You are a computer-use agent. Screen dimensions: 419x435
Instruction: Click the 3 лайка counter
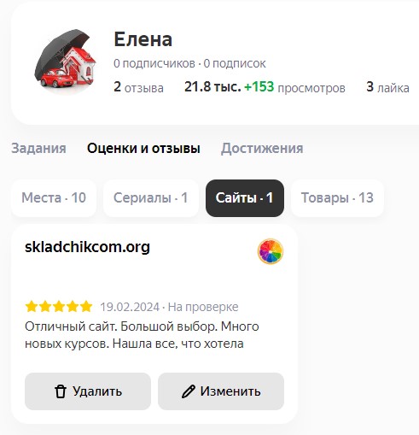click(387, 87)
